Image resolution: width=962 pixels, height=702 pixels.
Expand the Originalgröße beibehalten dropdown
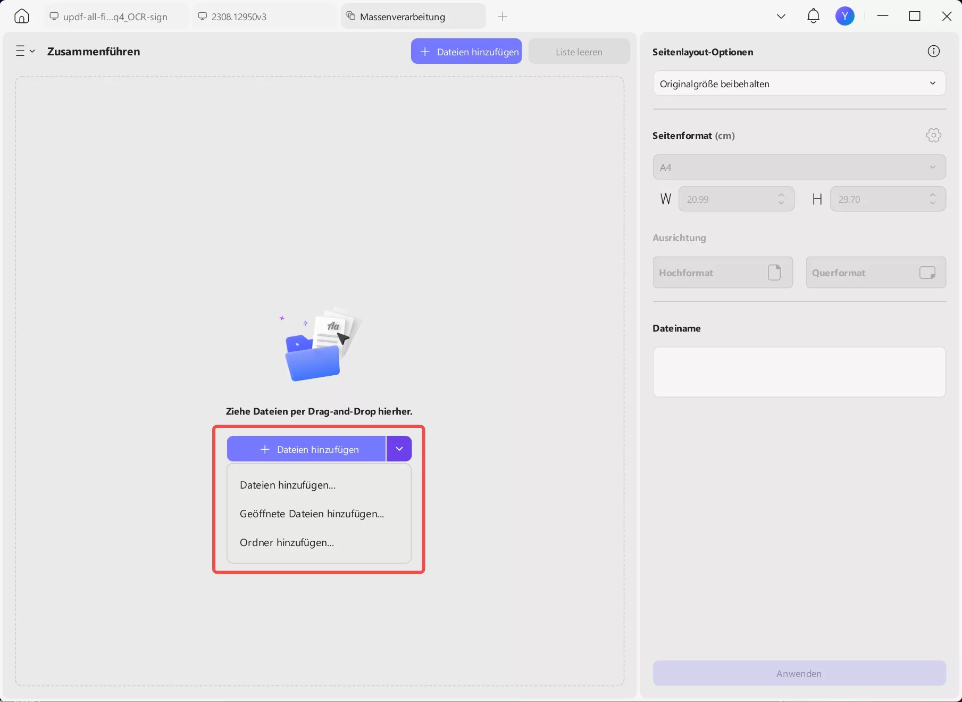pos(799,84)
